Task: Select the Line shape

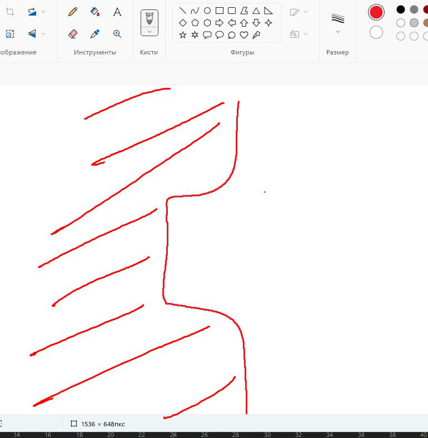Action: [183, 11]
